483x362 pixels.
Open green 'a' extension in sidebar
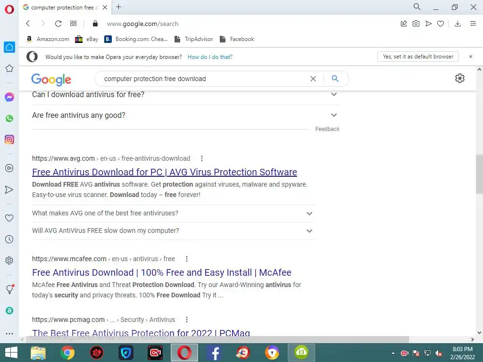click(9, 311)
